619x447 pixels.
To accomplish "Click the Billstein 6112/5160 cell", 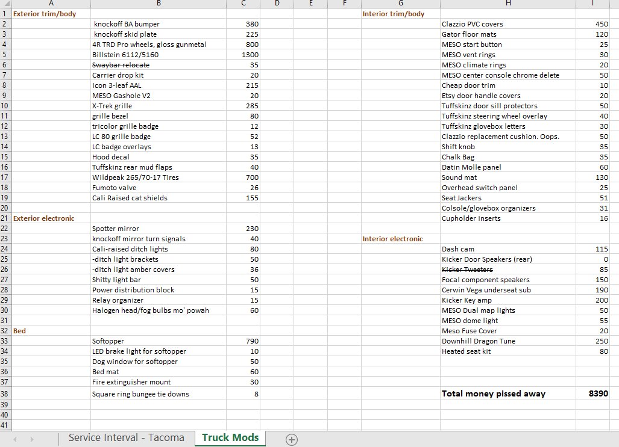I will tap(159, 55).
